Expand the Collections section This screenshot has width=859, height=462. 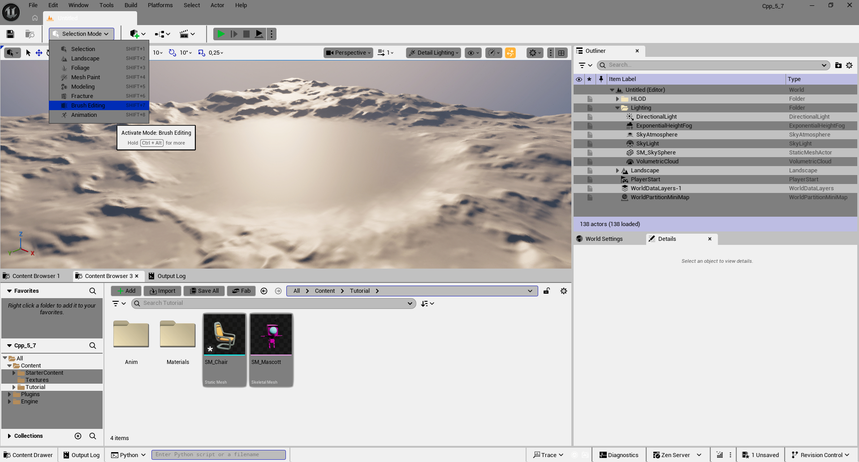(x=9, y=436)
